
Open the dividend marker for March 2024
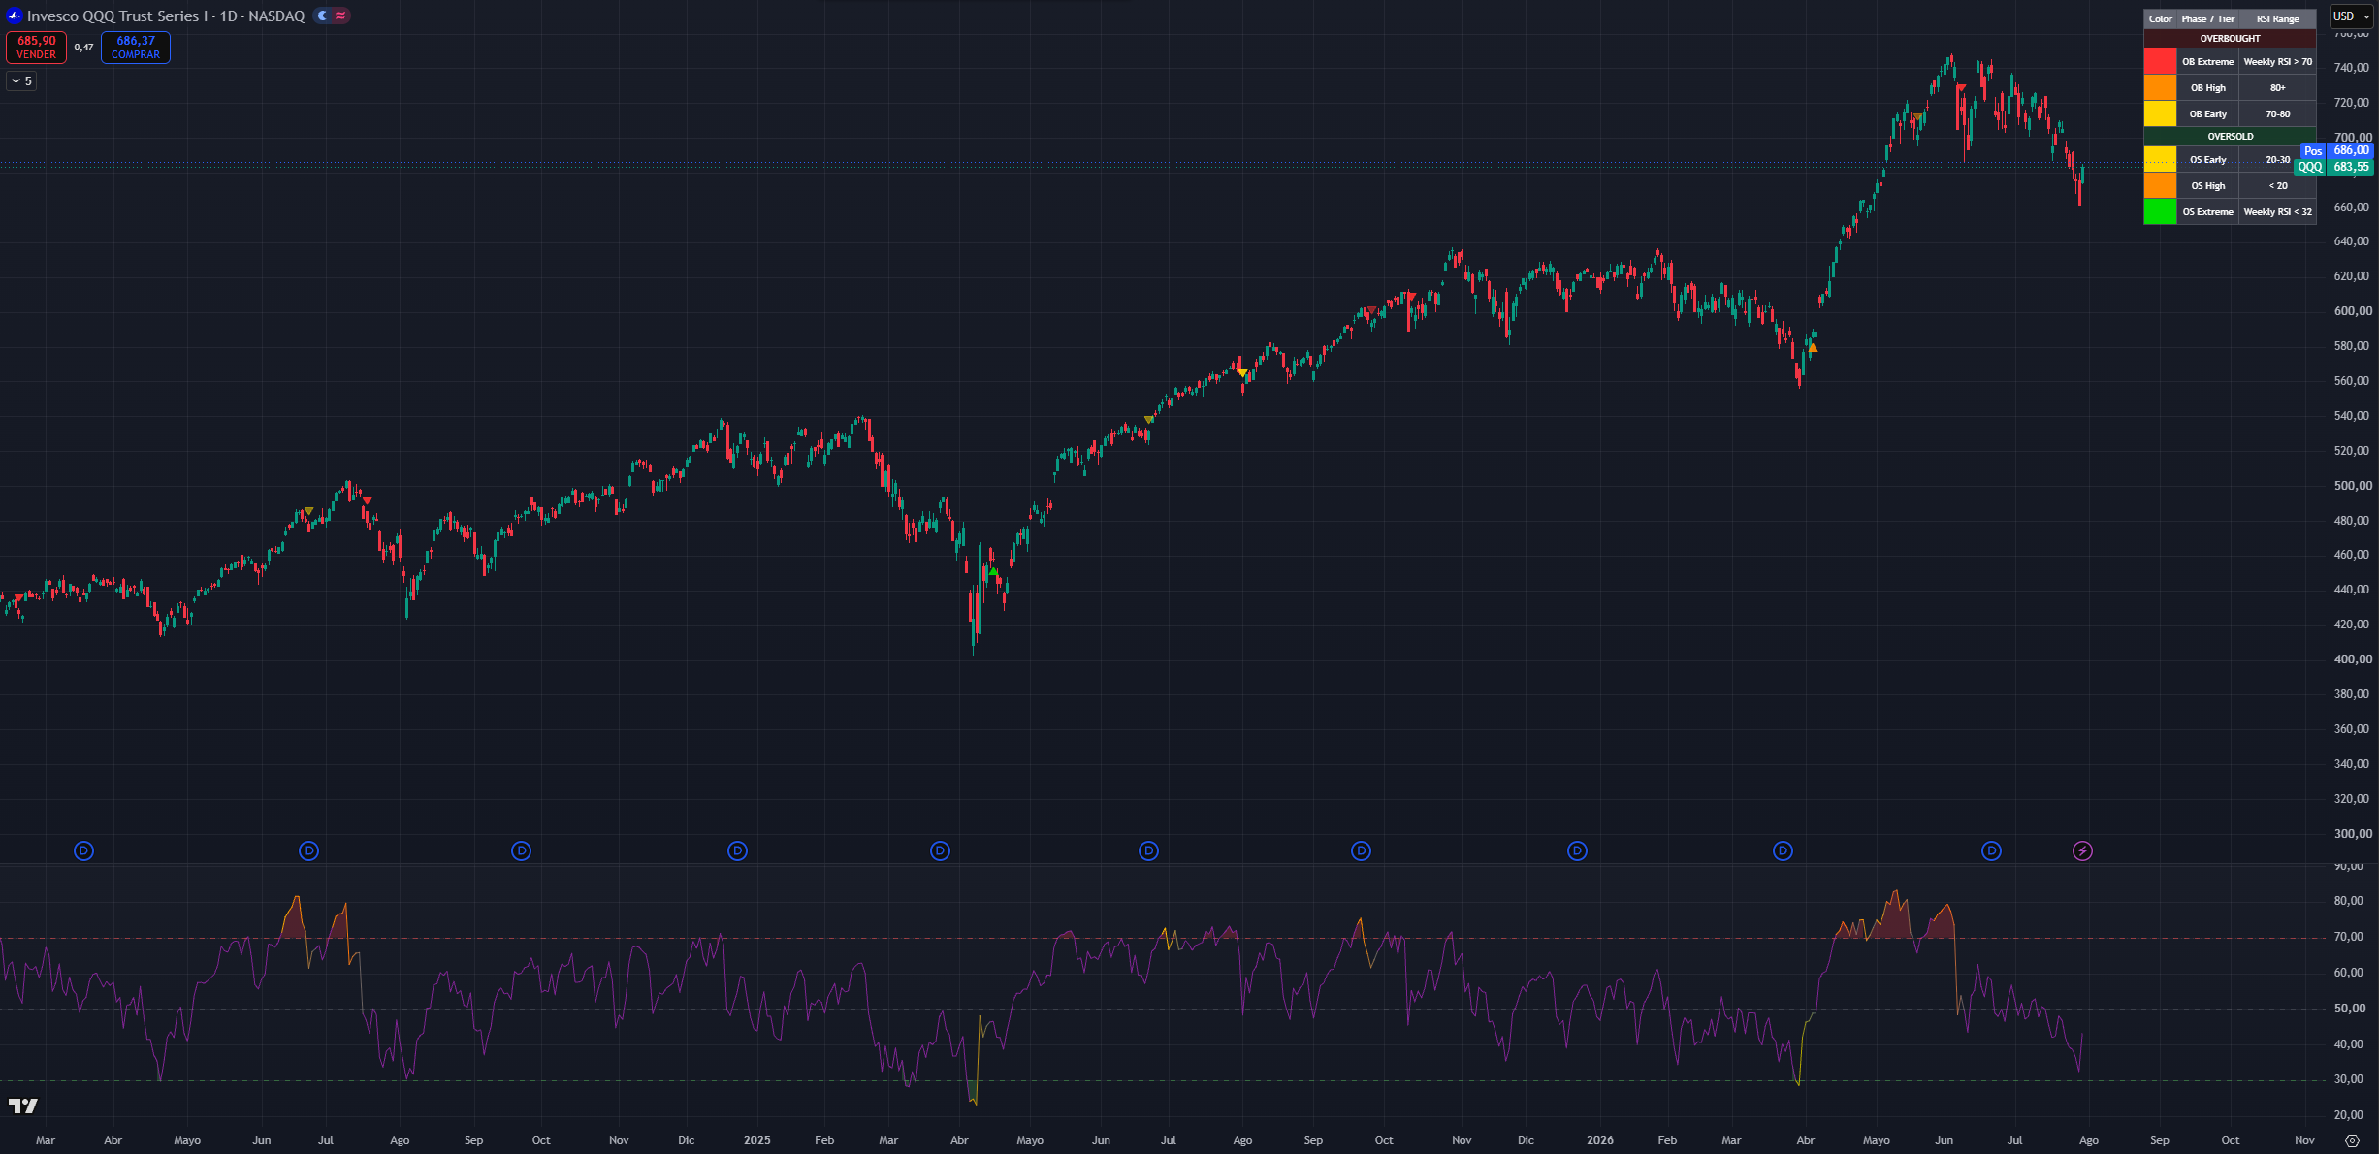pos(84,851)
